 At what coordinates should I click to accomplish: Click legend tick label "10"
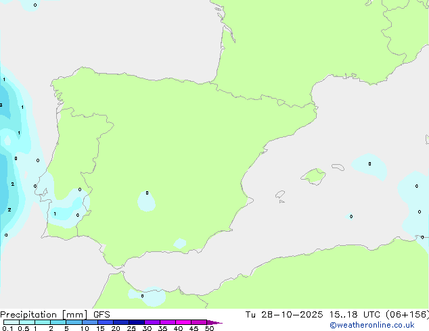pos(85,328)
